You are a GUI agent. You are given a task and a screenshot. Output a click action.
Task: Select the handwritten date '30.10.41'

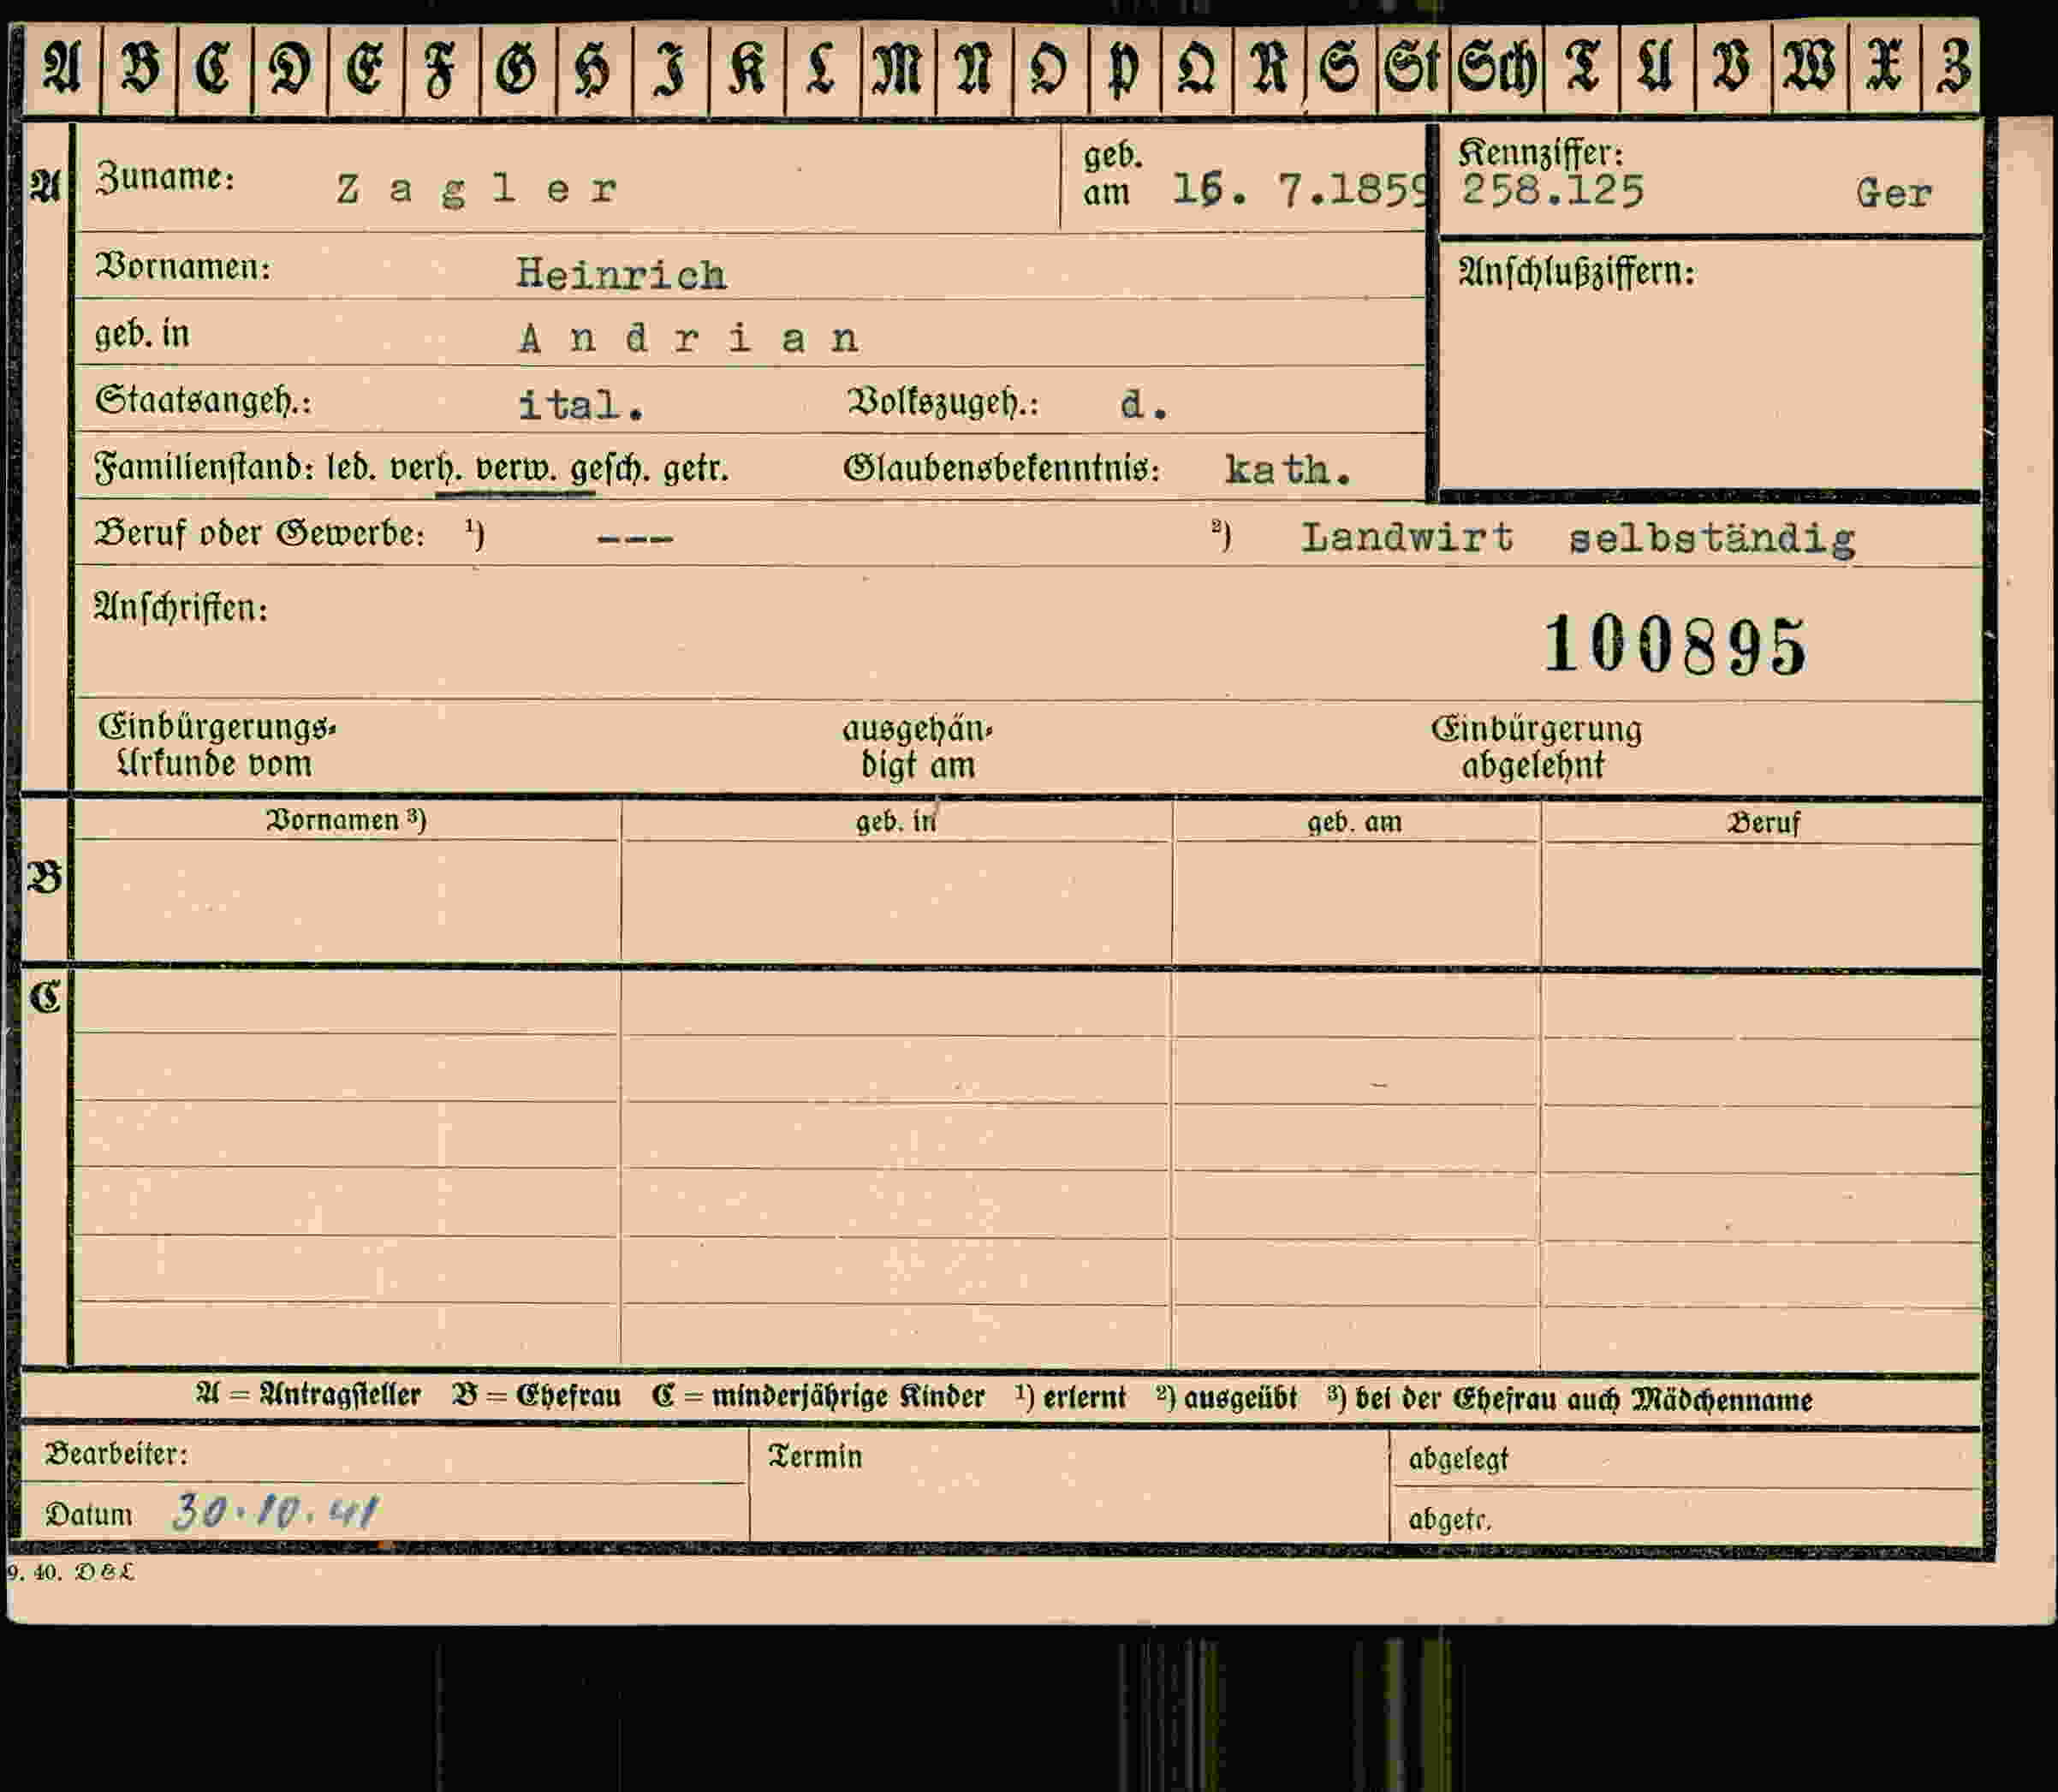(276, 1512)
